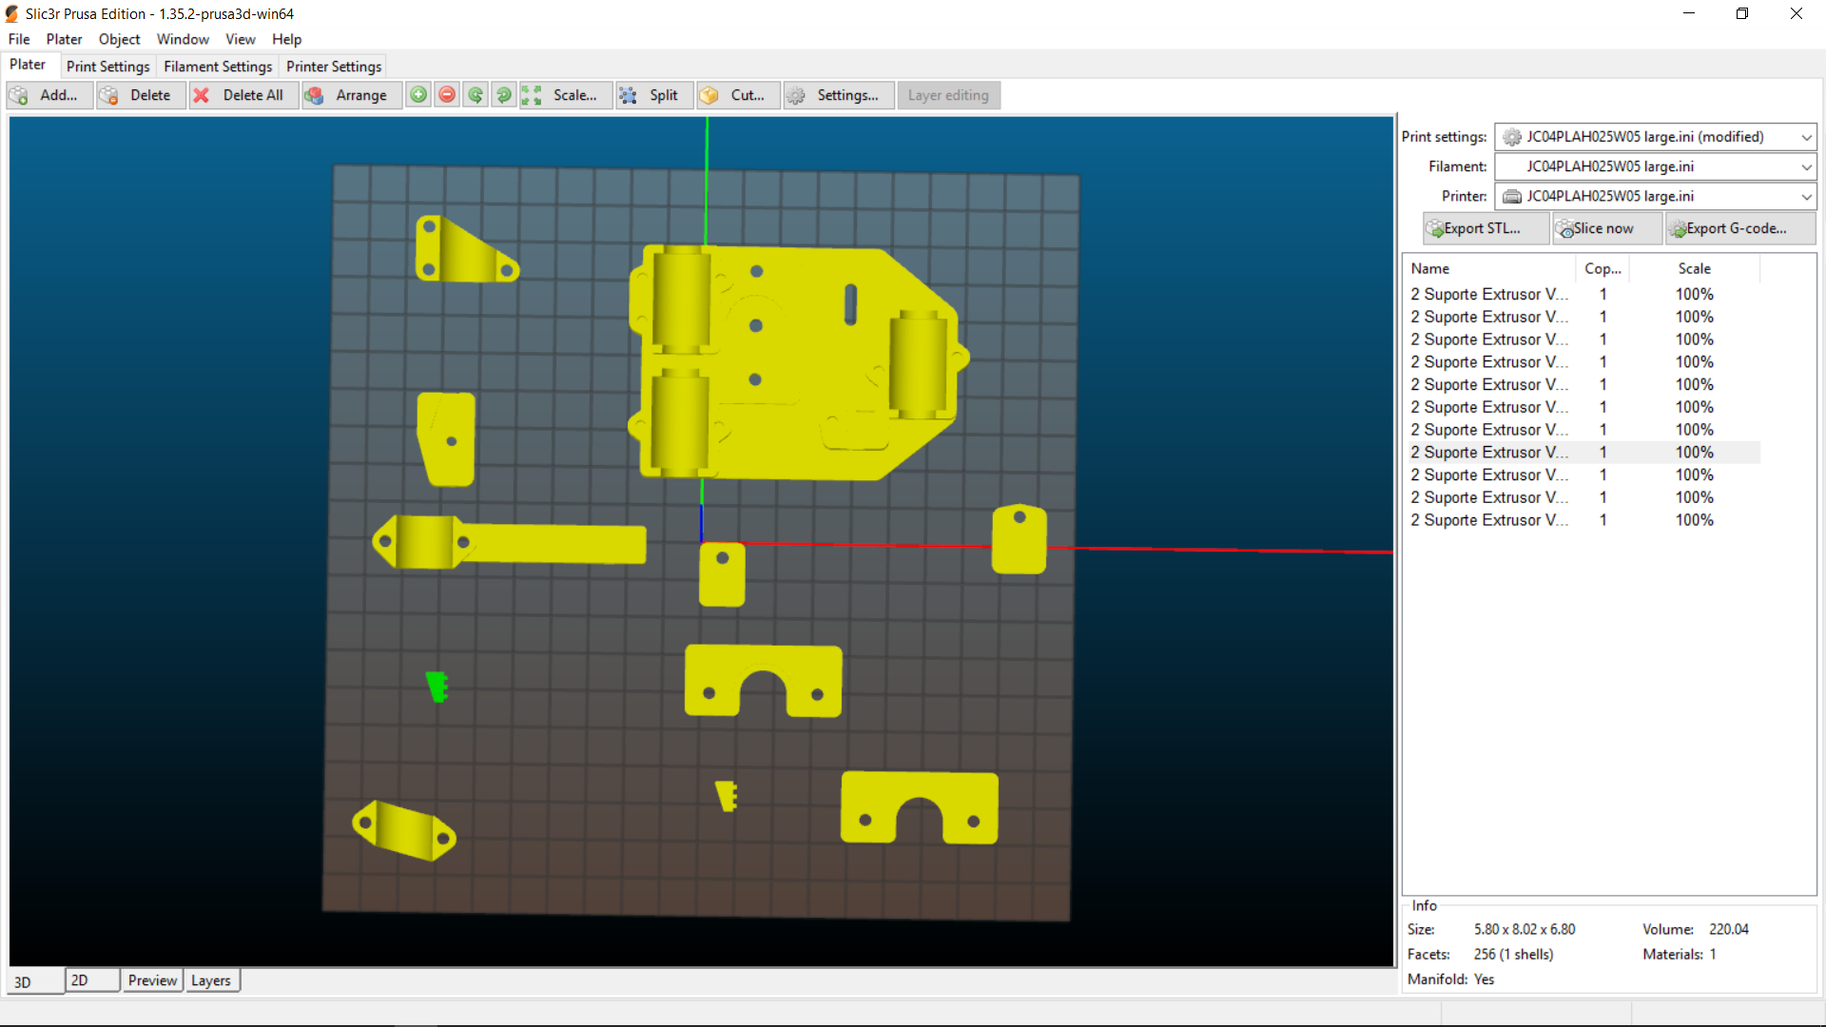This screenshot has height=1027, width=1826.
Task: Click the Slice now button
Action: pyautogui.click(x=1607, y=228)
